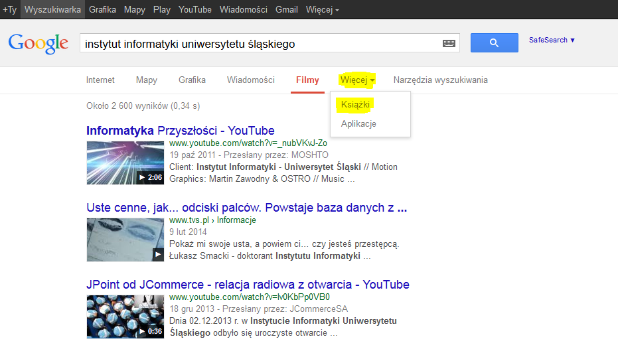This screenshot has height=353, width=618.
Task: Click the www.tvs.pl › Informacje breadcrumb URL
Action: pos(212,220)
